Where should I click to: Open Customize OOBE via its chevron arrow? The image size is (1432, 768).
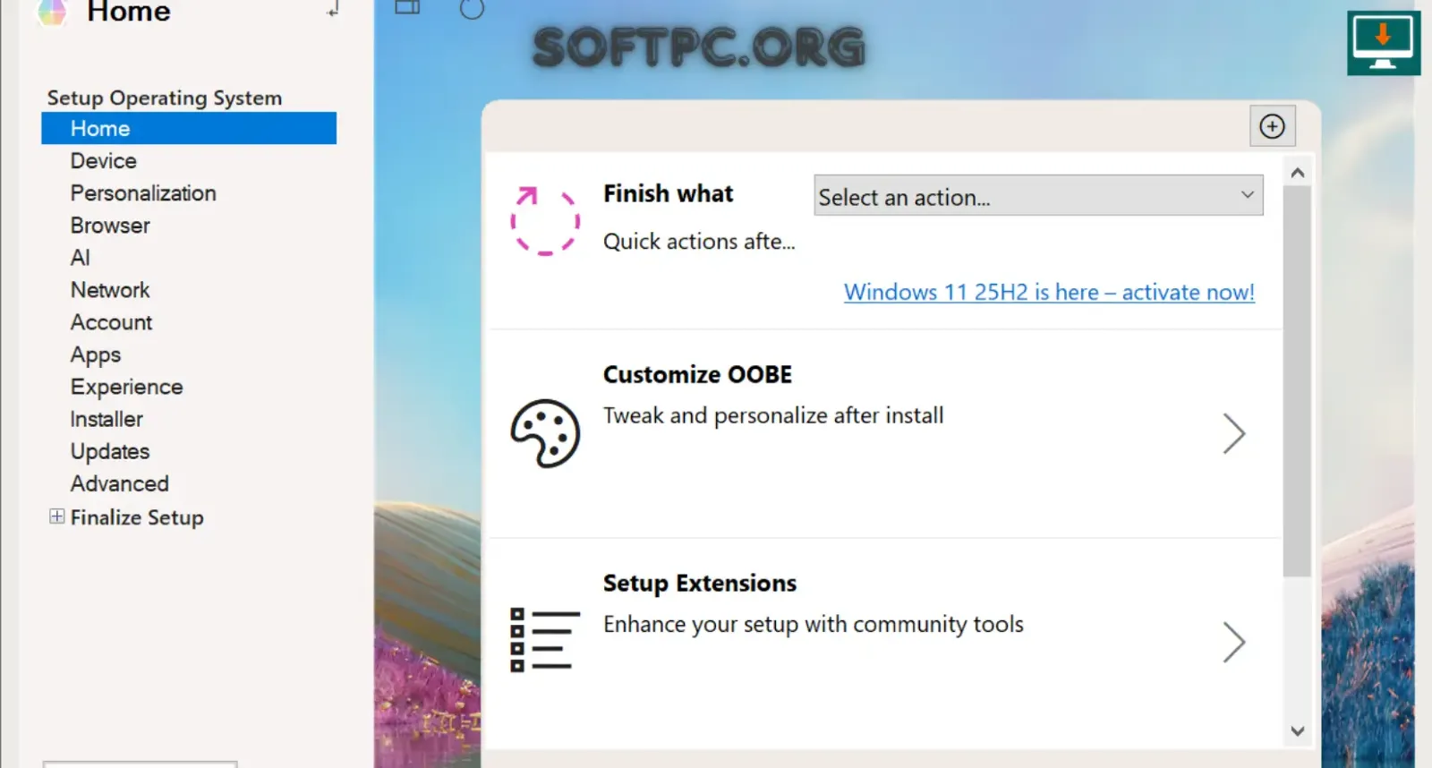click(1234, 434)
